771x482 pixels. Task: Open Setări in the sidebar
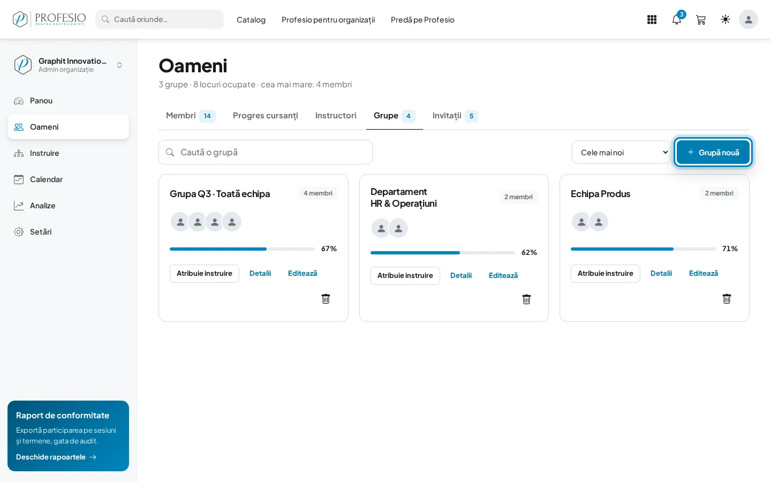coord(68,232)
